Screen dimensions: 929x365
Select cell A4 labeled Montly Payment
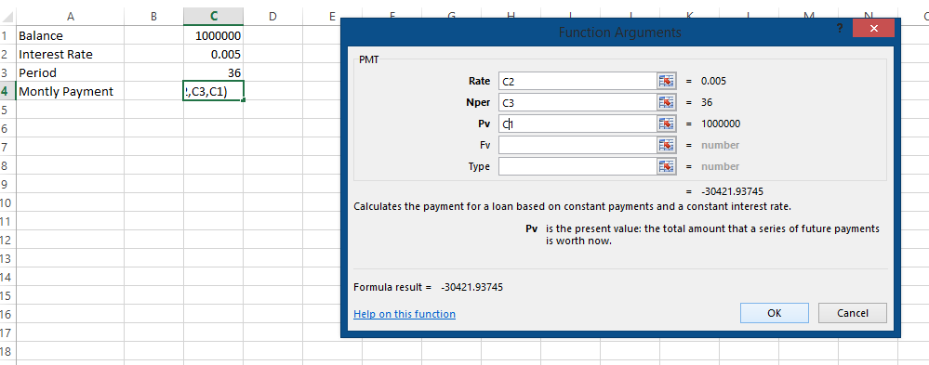(70, 91)
